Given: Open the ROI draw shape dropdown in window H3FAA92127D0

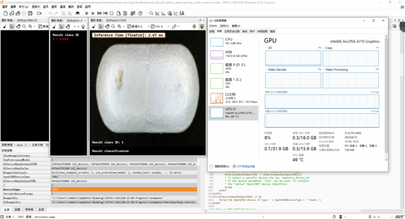Looking at the screenshot, I should pos(175,26).
